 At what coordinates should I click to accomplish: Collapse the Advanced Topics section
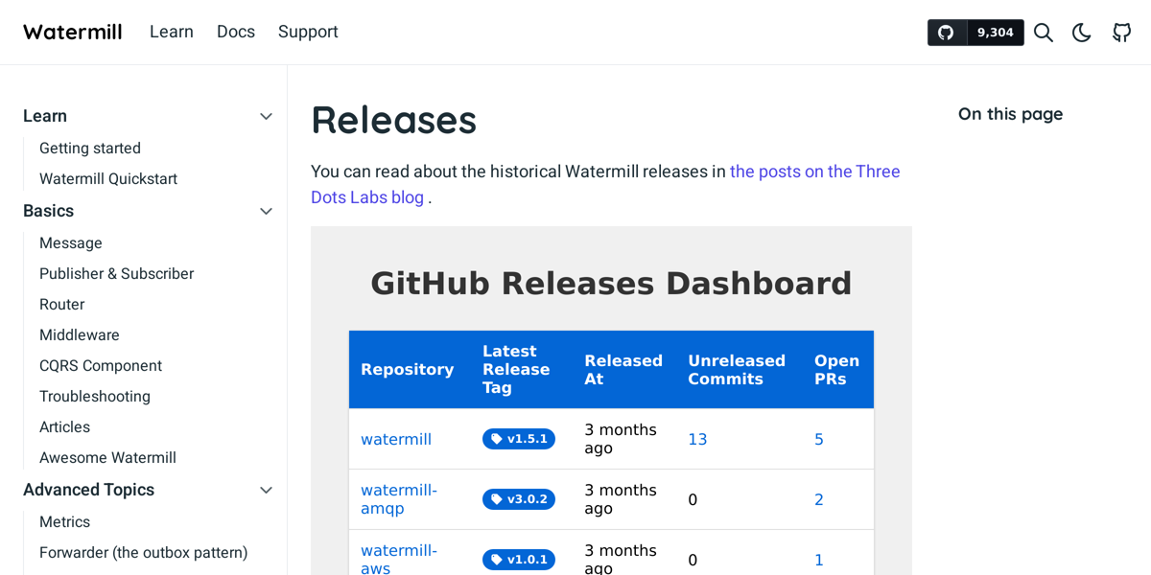pyautogui.click(x=266, y=489)
